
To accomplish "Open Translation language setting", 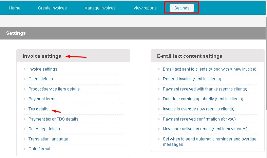I will [x=48, y=139].
